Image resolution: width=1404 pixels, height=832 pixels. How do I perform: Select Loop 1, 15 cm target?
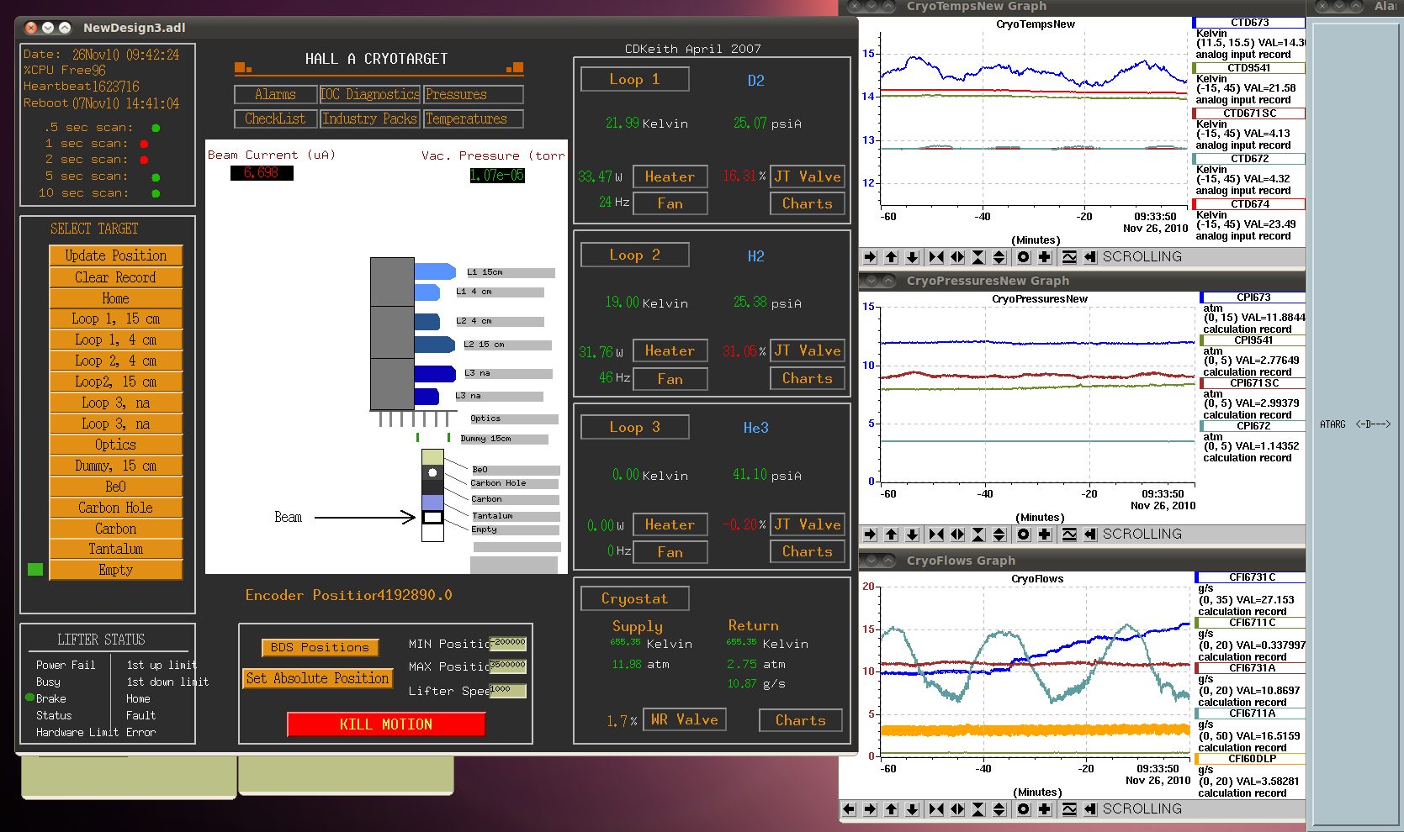click(116, 319)
